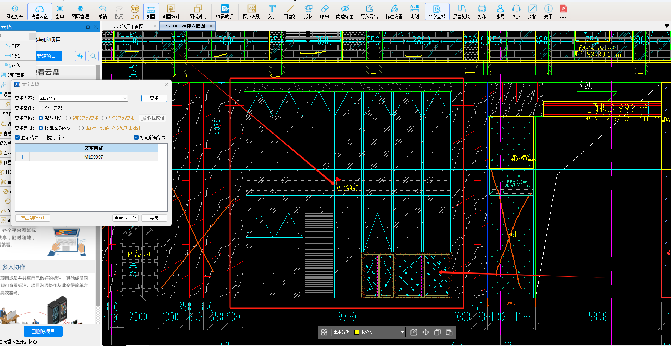Click the yellow color swatch beside 未分类
Viewport: 671px width, 346px height.
(x=356, y=332)
